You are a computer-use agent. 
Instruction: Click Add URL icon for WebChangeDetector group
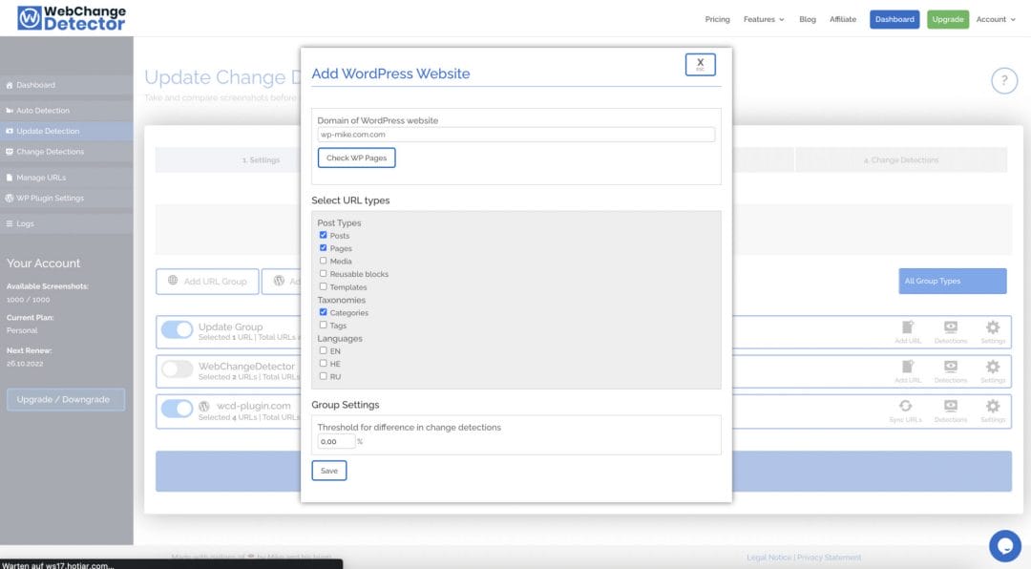point(908,371)
